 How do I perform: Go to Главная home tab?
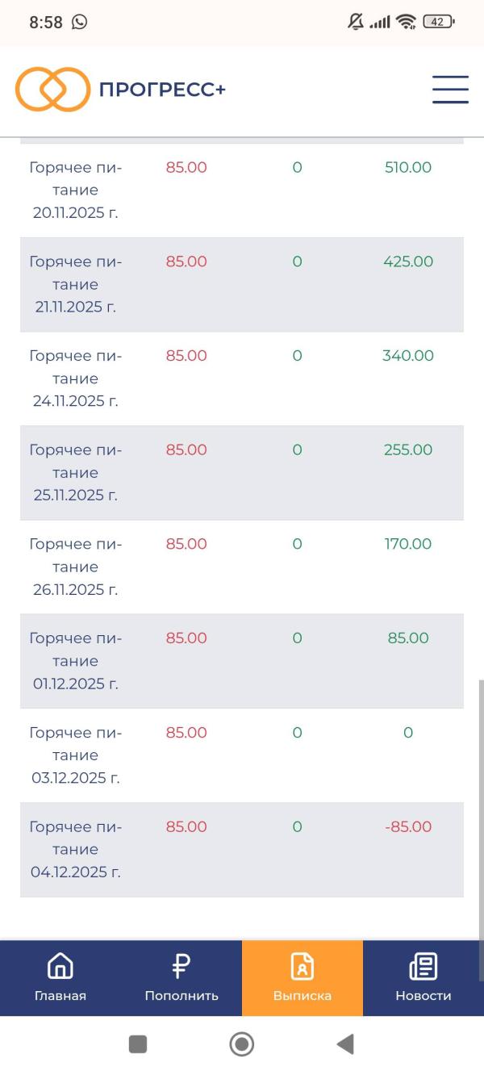60,977
